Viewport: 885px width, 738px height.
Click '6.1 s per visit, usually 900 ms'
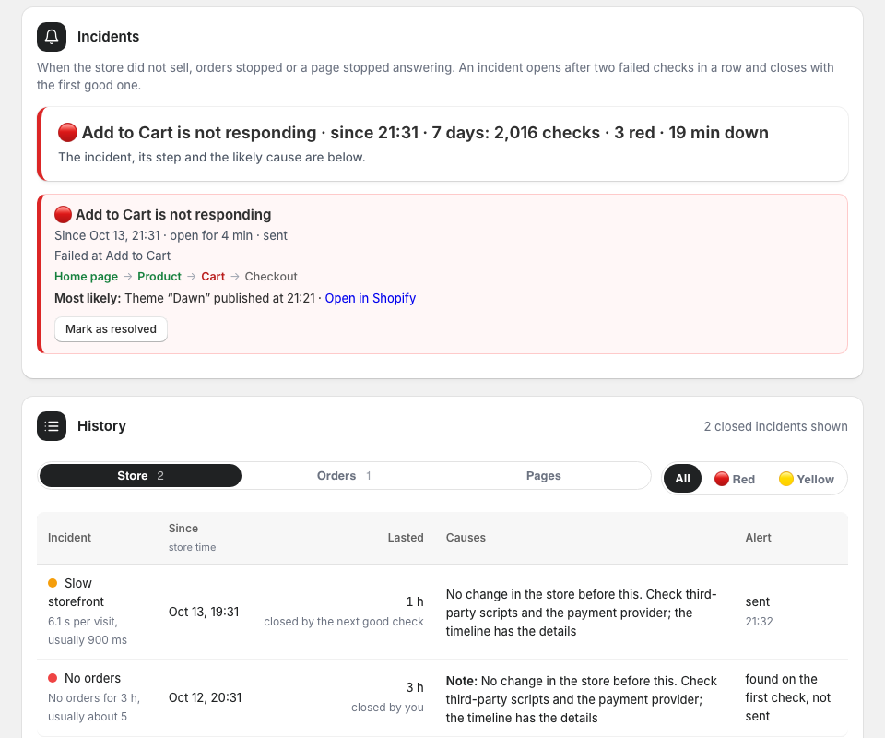click(x=88, y=631)
